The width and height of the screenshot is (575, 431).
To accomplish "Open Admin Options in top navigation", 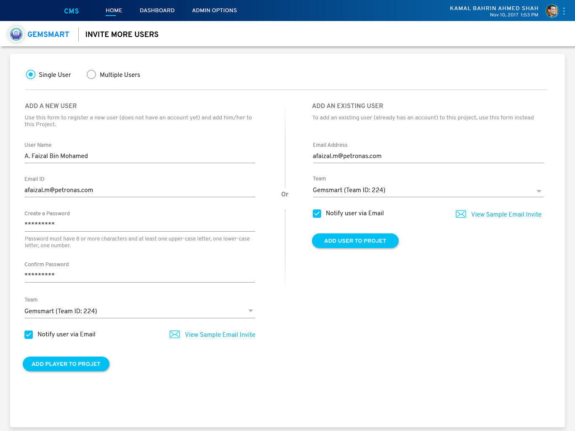I will click(214, 11).
